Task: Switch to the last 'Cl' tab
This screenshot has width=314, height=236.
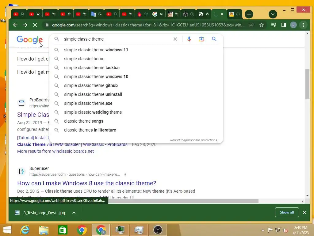Action: point(235,14)
